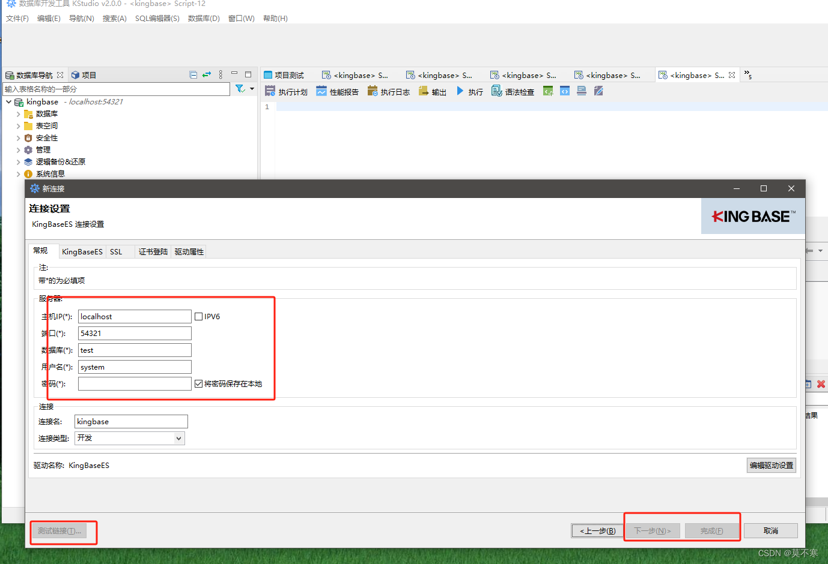Click the 主机IP localhost field
The height and width of the screenshot is (564, 828).
point(135,317)
